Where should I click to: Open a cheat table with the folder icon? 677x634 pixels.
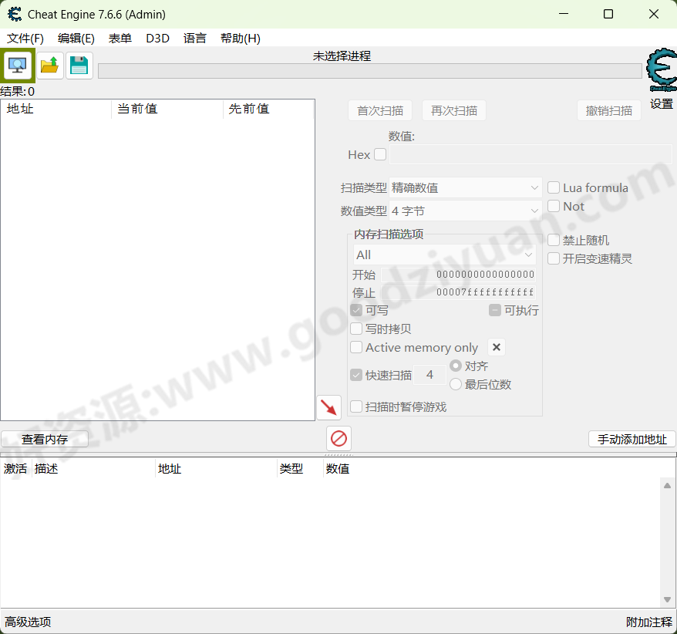(x=49, y=65)
